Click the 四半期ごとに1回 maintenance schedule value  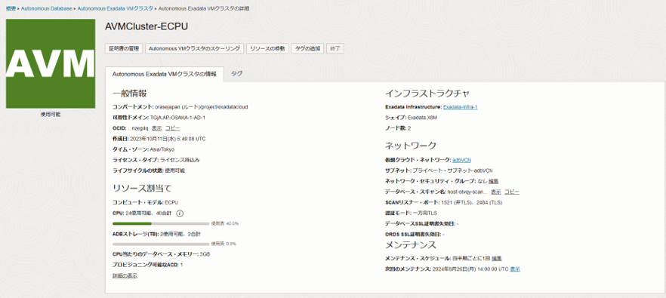click(x=471, y=259)
